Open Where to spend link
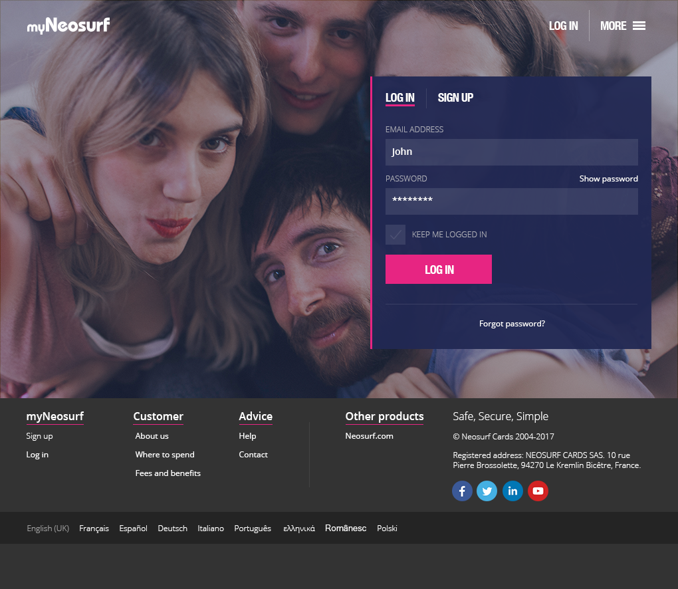The image size is (678, 589). (165, 455)
